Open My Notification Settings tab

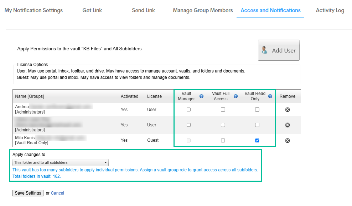(34, 10)
